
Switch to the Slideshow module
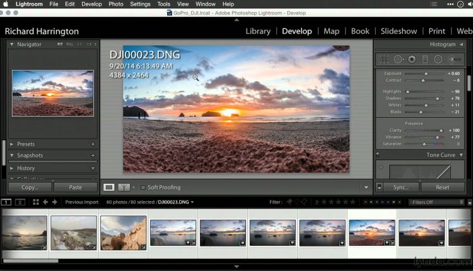click(x=399, y=31)
